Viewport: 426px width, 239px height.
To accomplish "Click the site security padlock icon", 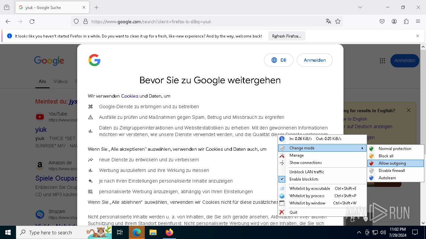I will coord(86,22).
